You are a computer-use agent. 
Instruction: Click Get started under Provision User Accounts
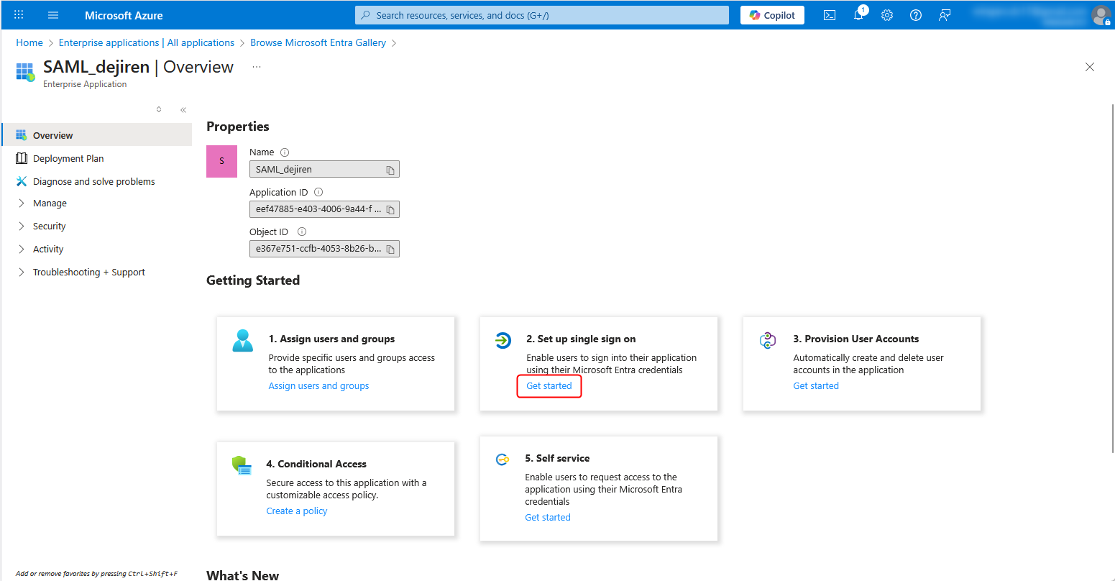coord(816,386)
